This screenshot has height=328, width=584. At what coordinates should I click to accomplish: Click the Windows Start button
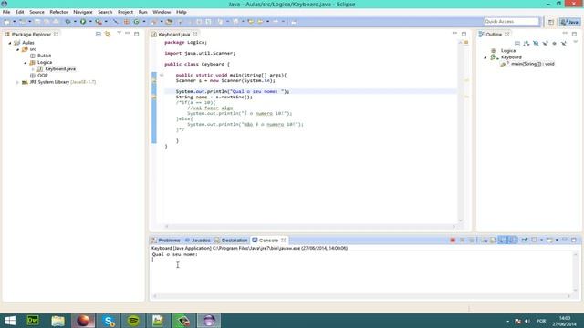(10, 320)
